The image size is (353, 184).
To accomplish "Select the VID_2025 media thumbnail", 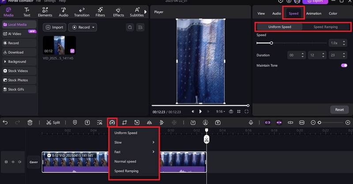I will coord(60,45).
